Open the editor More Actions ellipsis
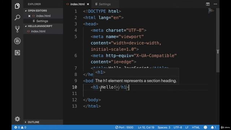The height and width of the screenshot is (130, 231). click(x=215, y=4)
